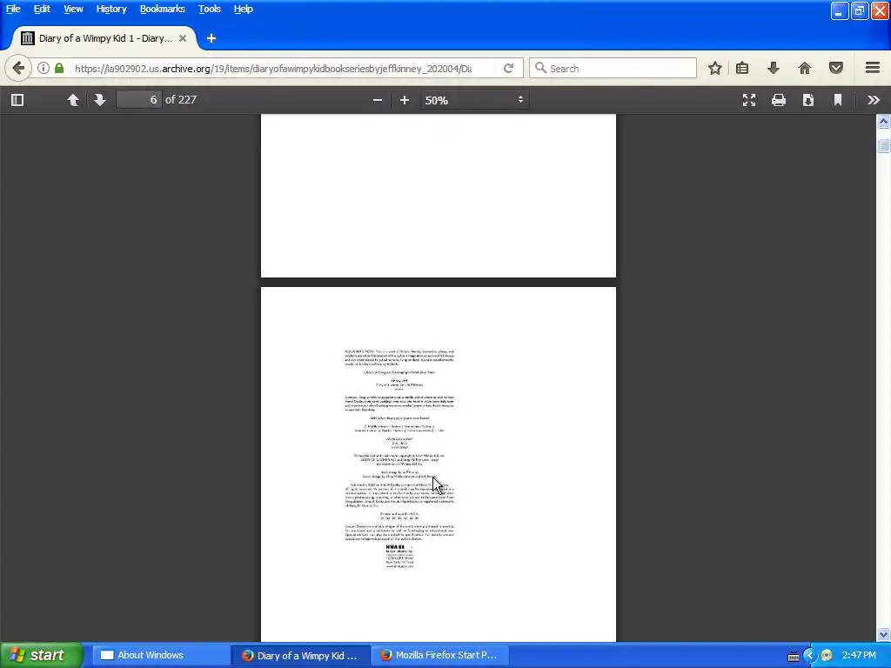
Task: Zoom in with the plus button
Action: coord(404,100)
